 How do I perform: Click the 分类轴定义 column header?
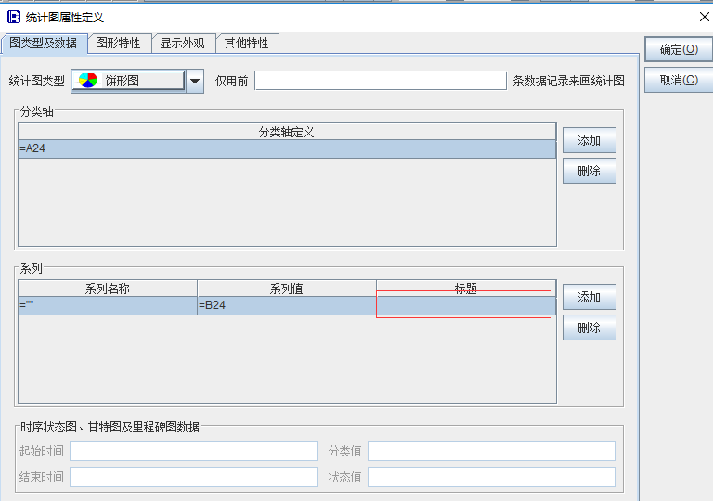(x=287, y=132)
